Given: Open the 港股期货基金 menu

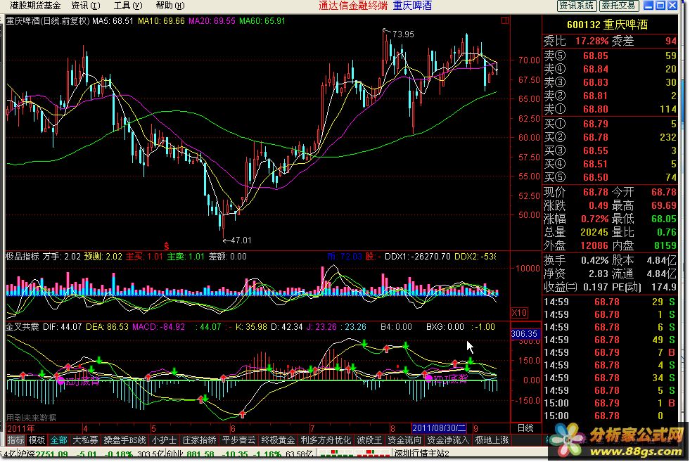Looking at the screenshot, I should [x=35, y=6].
